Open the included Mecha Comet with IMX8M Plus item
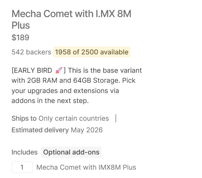202x178 pixels. point(86,167)
